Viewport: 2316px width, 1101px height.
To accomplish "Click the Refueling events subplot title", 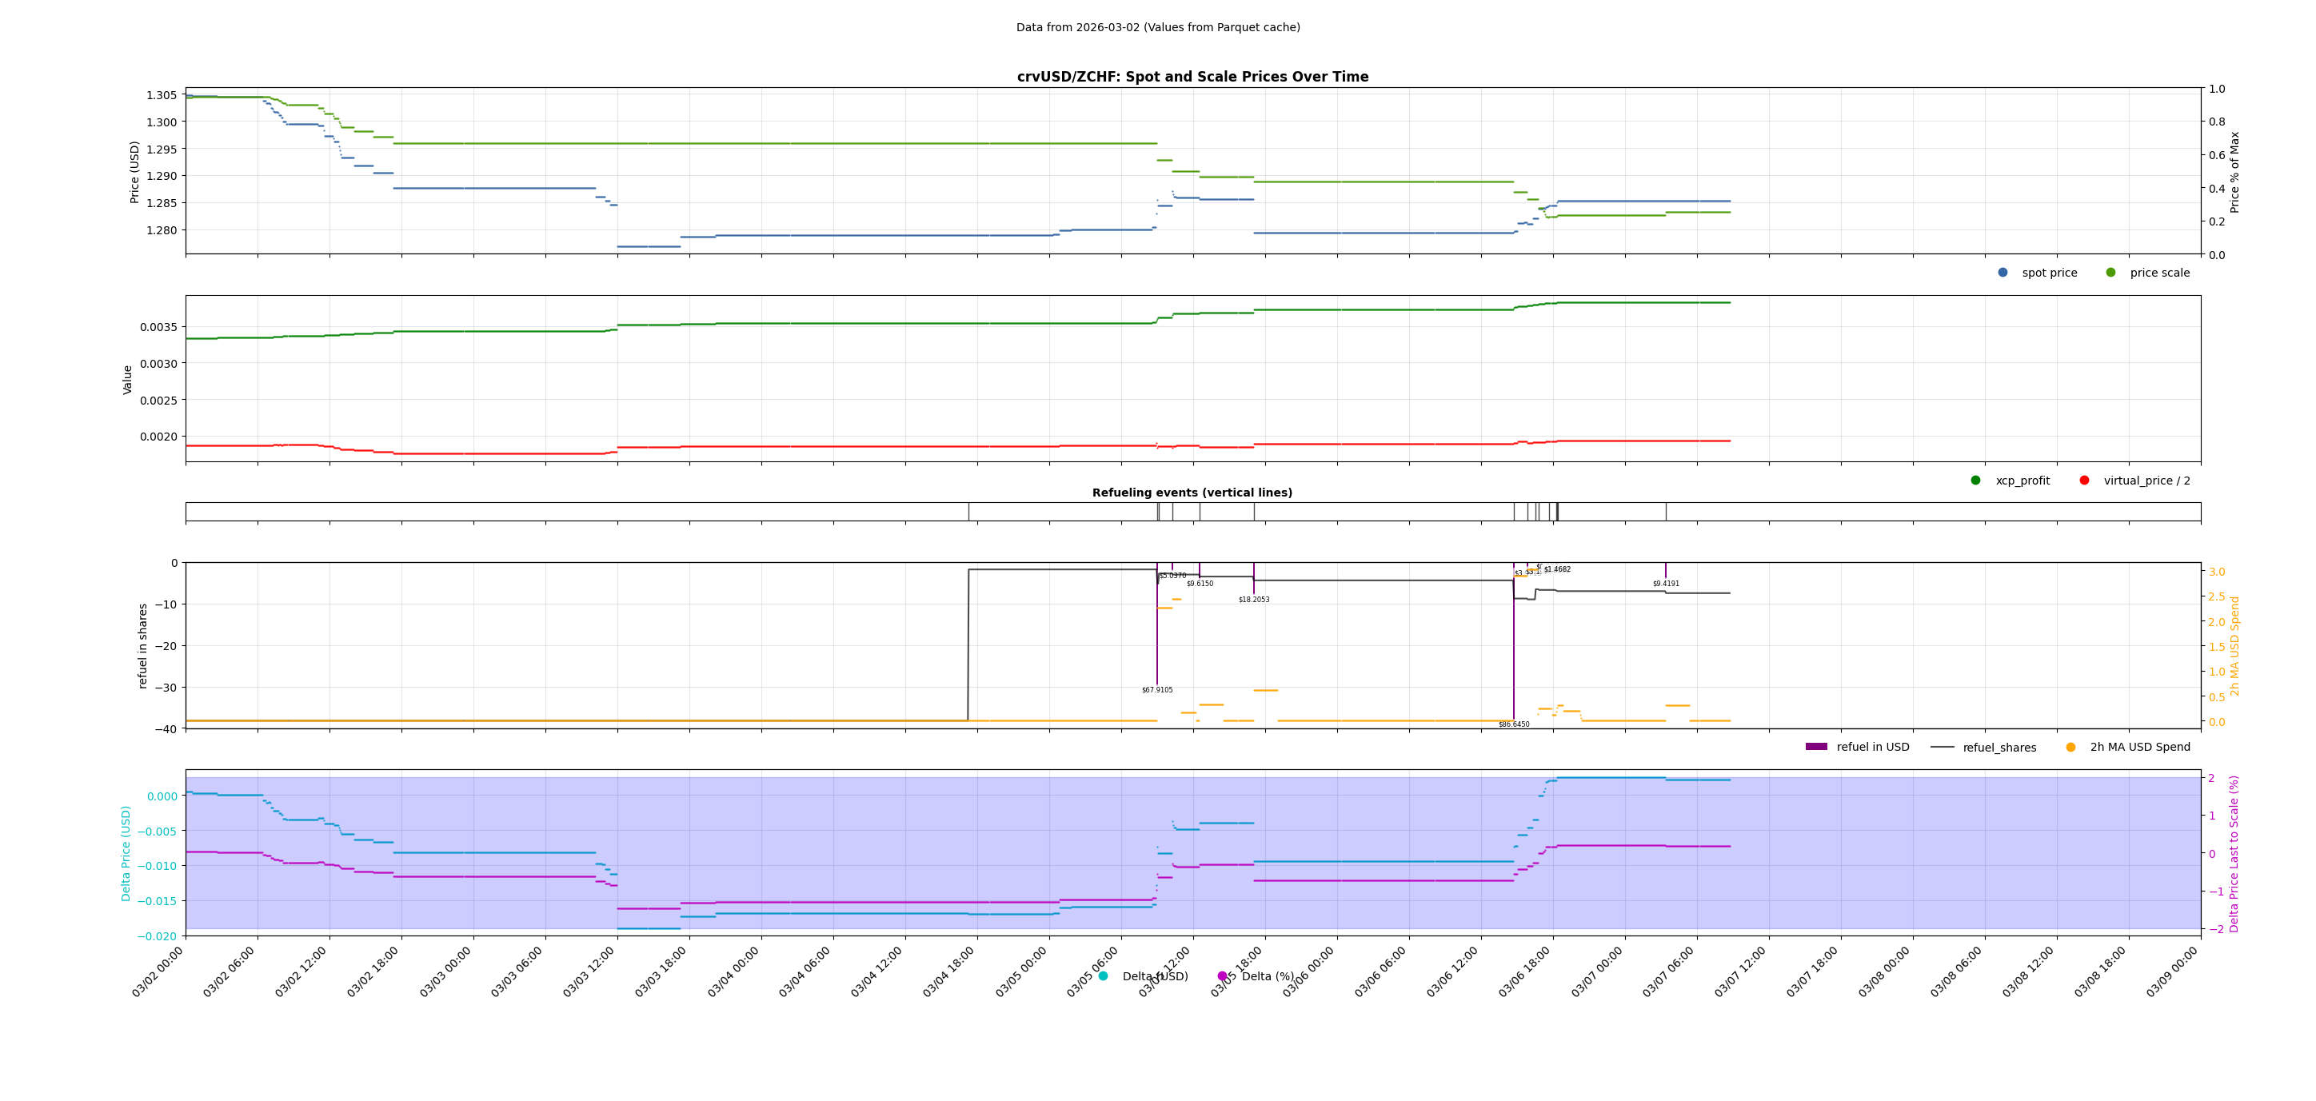I will tap(1192, 493).
